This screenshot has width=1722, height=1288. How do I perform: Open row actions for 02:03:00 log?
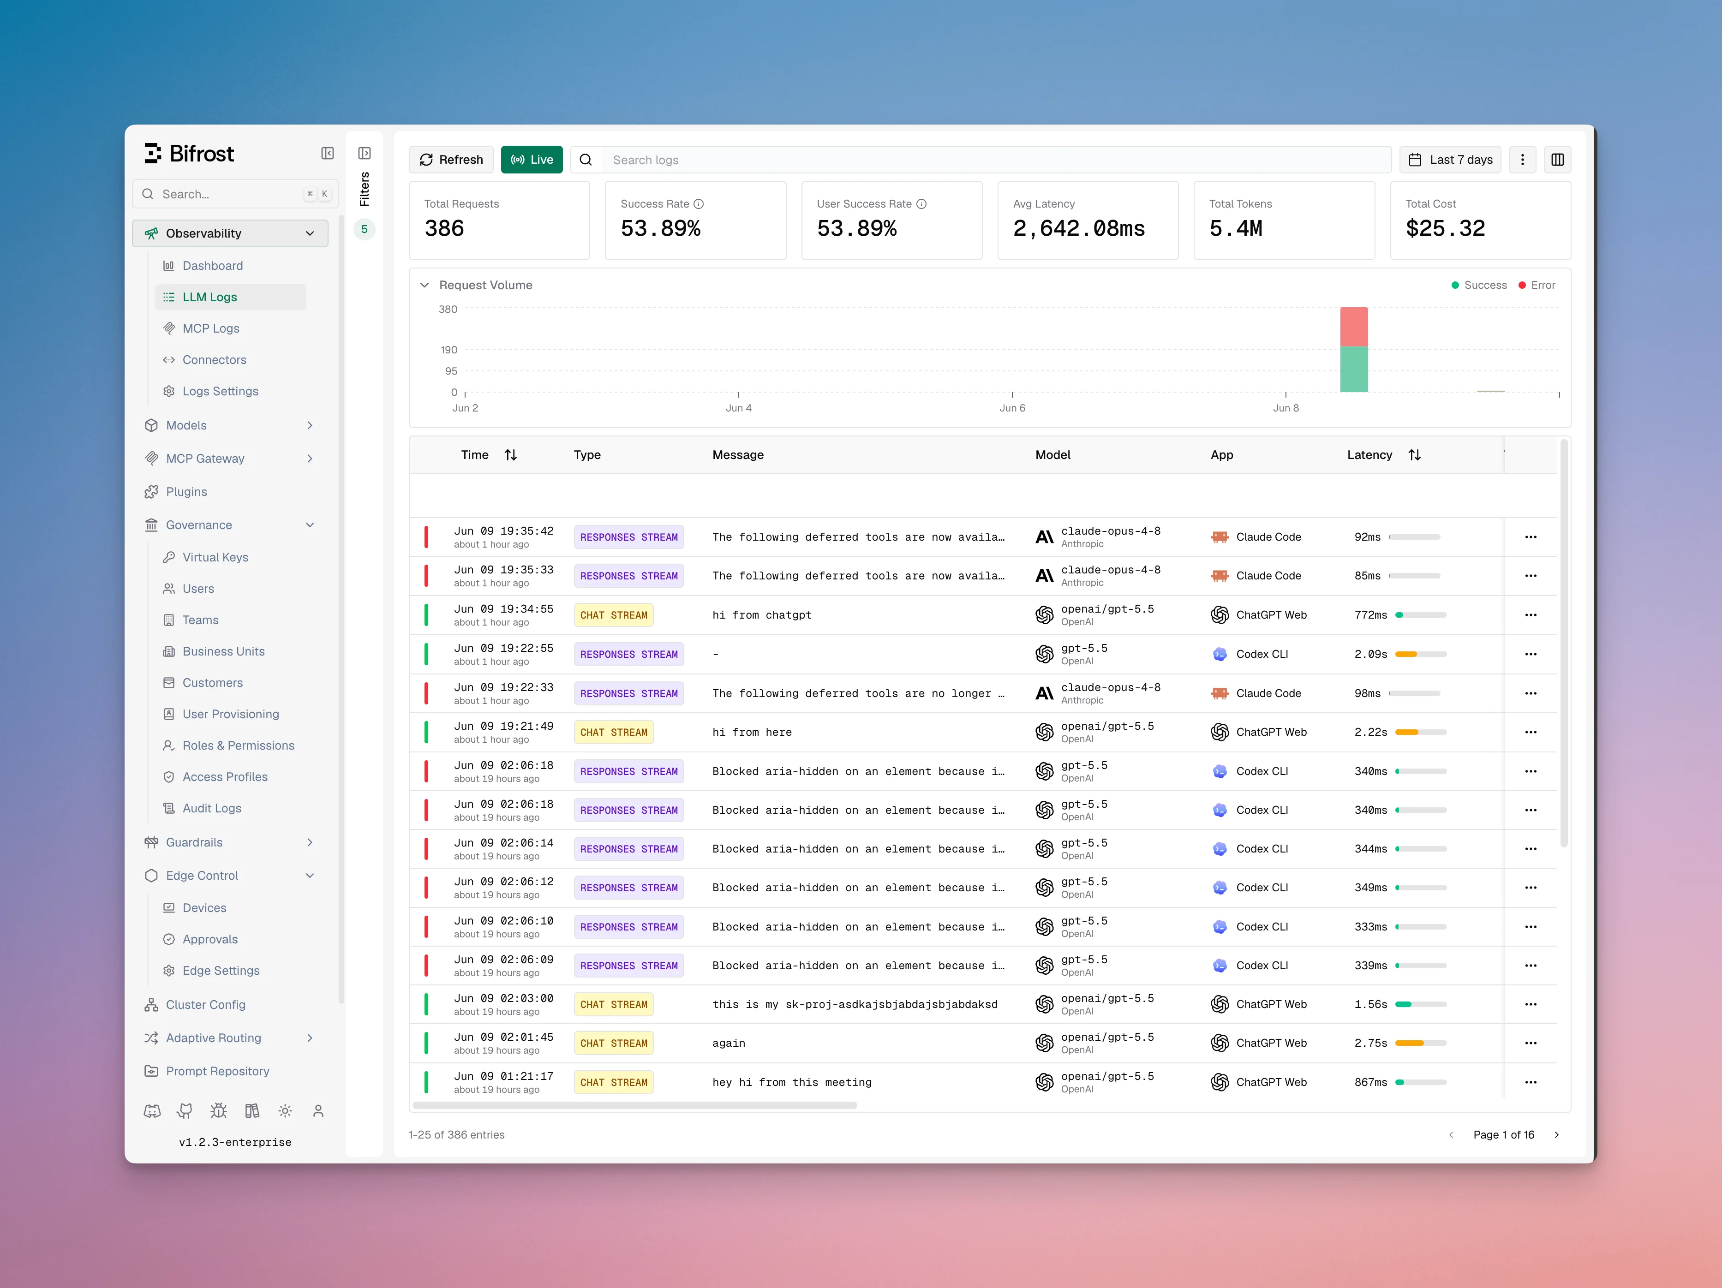[x=1531, y=1004]
